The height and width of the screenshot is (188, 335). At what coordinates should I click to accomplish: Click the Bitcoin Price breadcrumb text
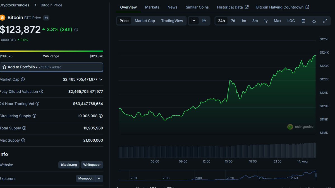[x=52, y=5]
